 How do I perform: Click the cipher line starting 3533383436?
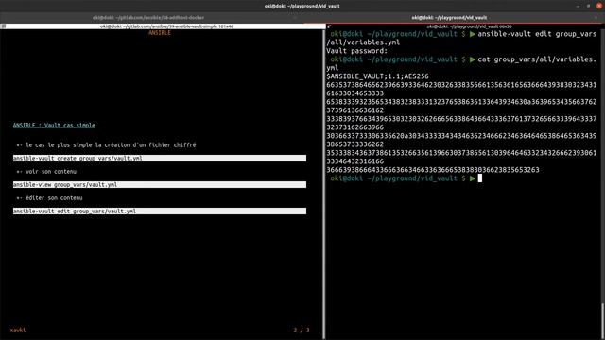coord(461,153)
